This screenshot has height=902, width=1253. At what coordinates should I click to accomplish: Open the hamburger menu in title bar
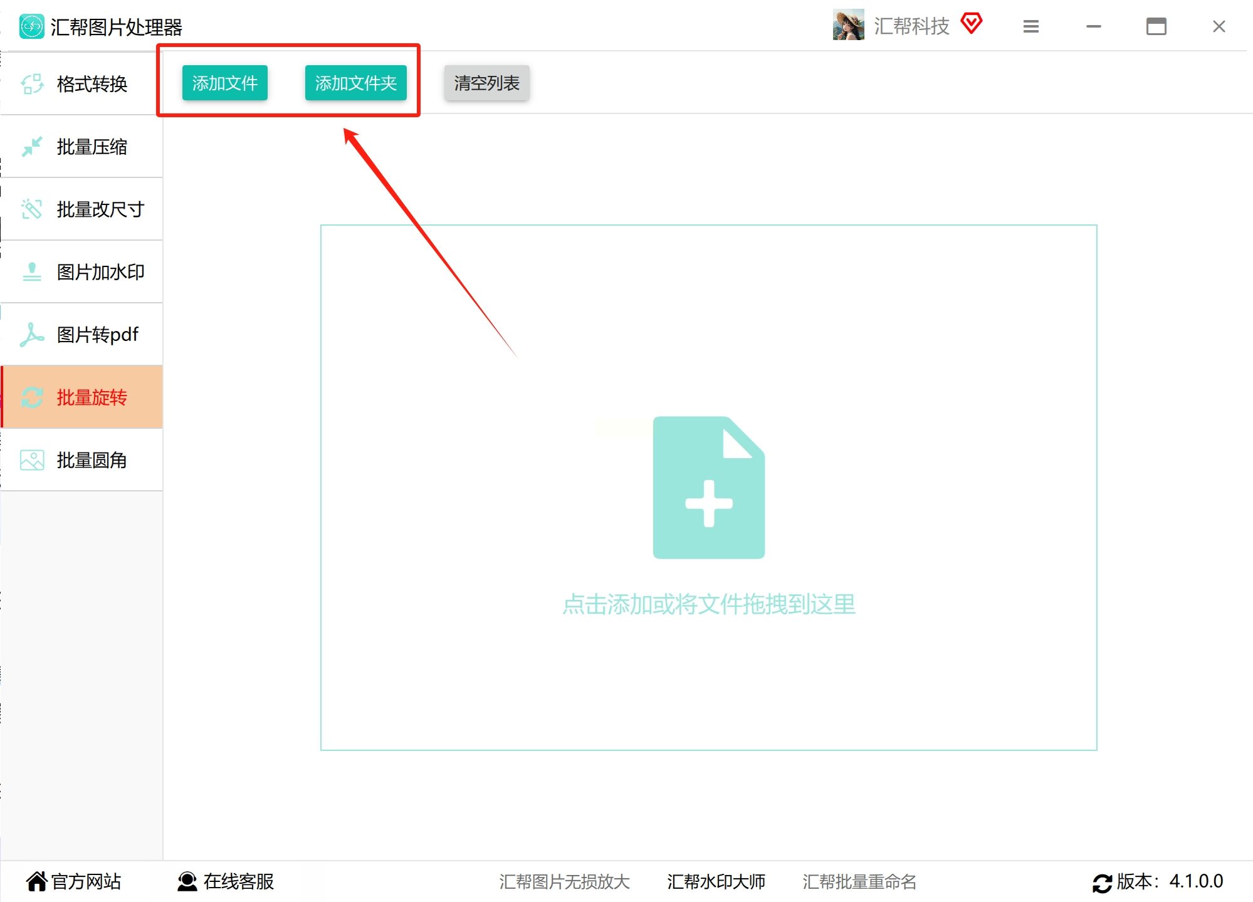coord(1031,26)
